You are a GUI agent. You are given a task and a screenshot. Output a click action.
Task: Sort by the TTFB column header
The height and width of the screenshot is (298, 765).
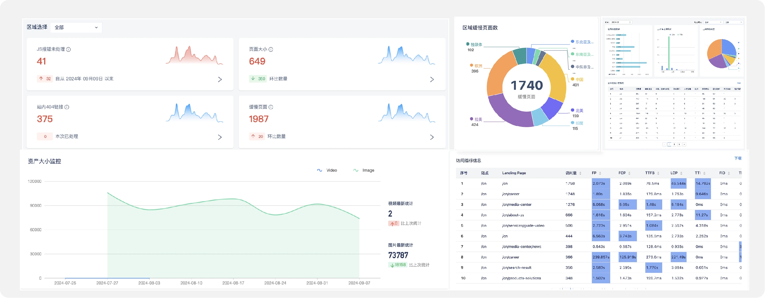tap(652, 173)
